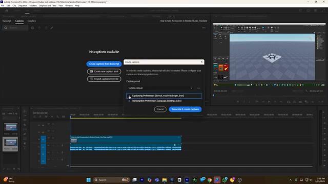Toggle Linked Selection in timeline
328x184 pixels.
46,117
